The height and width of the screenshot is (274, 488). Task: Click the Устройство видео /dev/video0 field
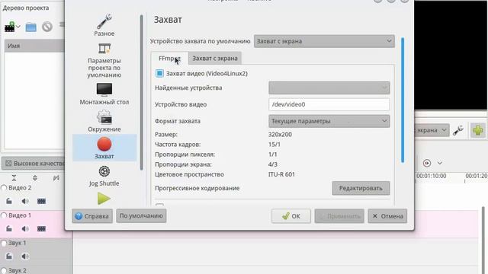click(x=329, y=104)
